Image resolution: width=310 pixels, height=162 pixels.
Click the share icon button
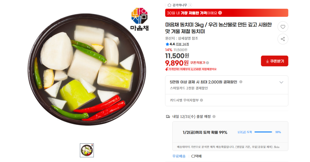283,39
